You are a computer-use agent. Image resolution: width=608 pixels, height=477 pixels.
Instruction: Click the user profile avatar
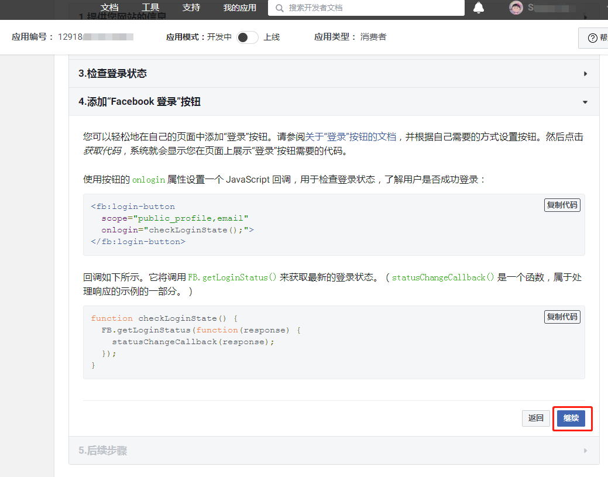click(516, 8)
